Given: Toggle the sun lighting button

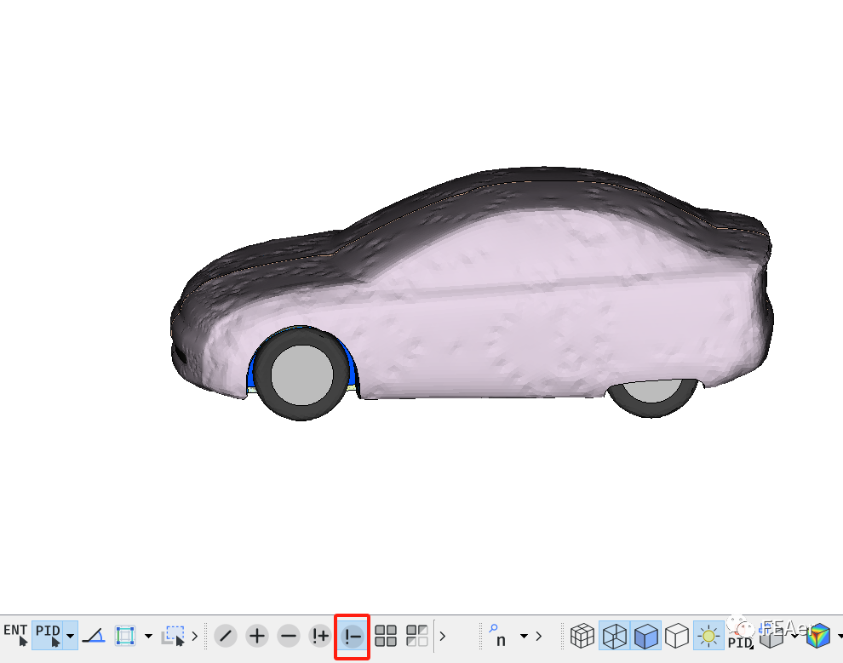Looking at the screenshot, I should pos(708,636).
